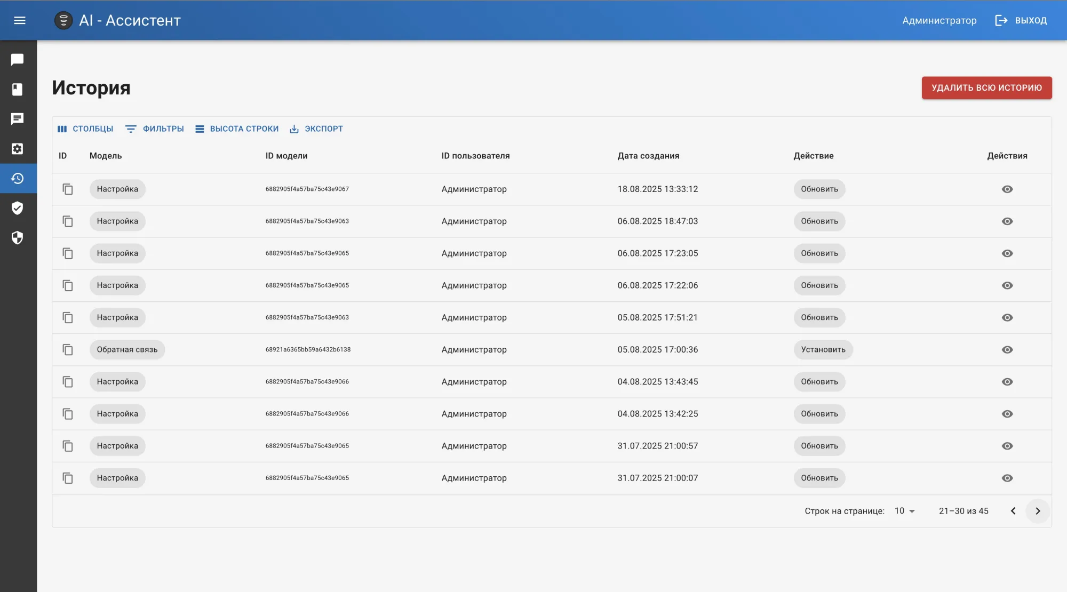Click the Установить action chip
Screen dimensions: 1067x592
click(x=823, y=350)
